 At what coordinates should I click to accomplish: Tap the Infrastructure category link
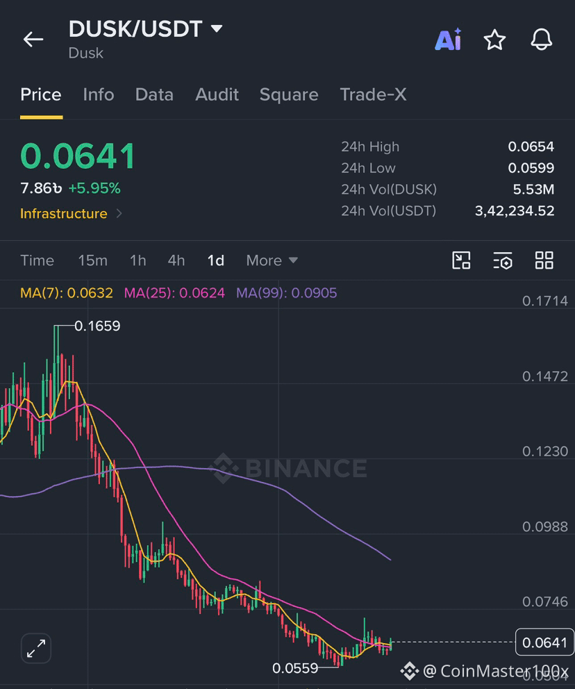click(x=64, y=213)
